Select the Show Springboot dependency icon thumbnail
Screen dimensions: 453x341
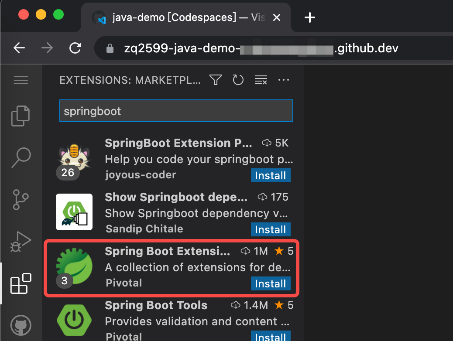coord(74,212)
